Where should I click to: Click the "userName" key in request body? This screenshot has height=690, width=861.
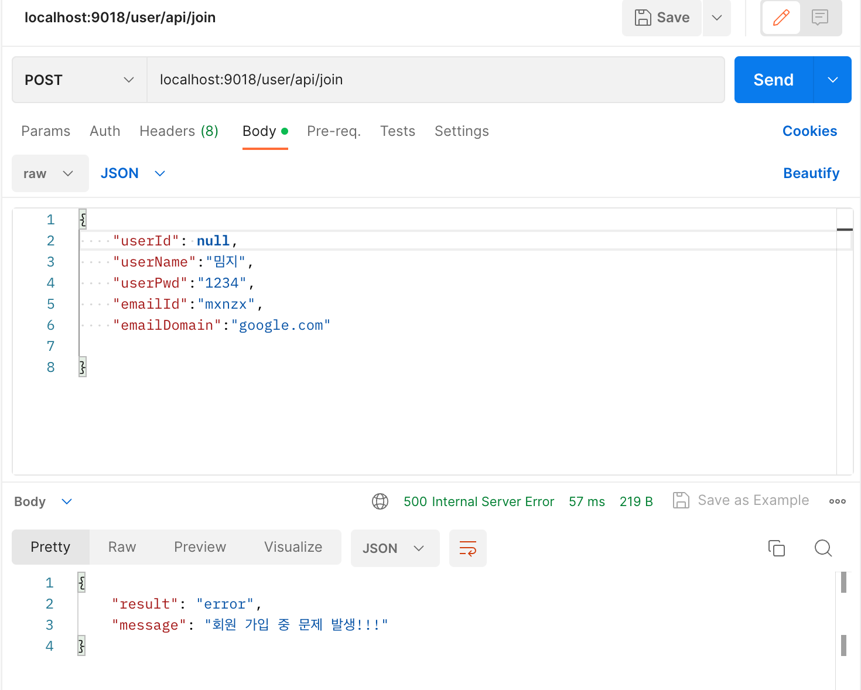(x=154, y=262)
